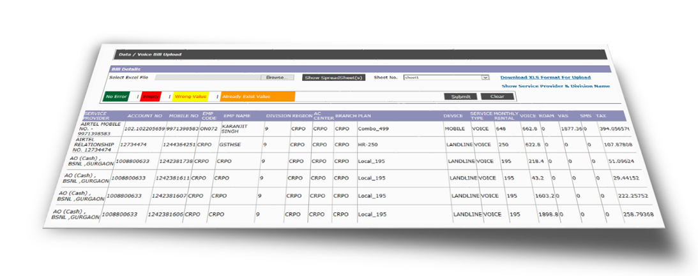Select the Combo_499 plan cell

click(x=374, y=128)
